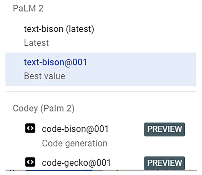The image size is (202, 175).
Task: Click the PREVIEW badge next to code-bison@001
Action: tap(164, 129)
